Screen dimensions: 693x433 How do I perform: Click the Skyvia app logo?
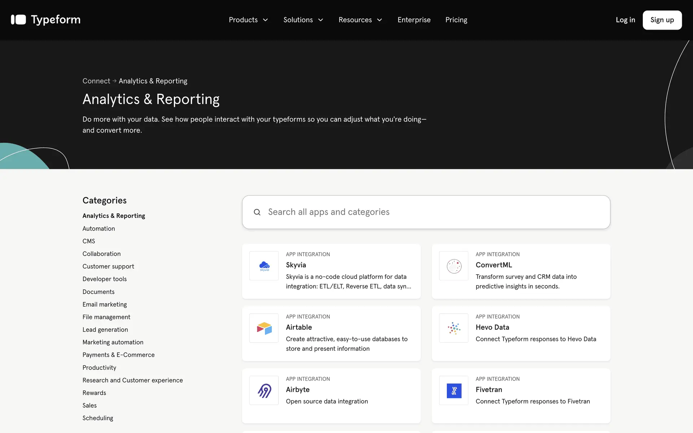coord(264,266)
